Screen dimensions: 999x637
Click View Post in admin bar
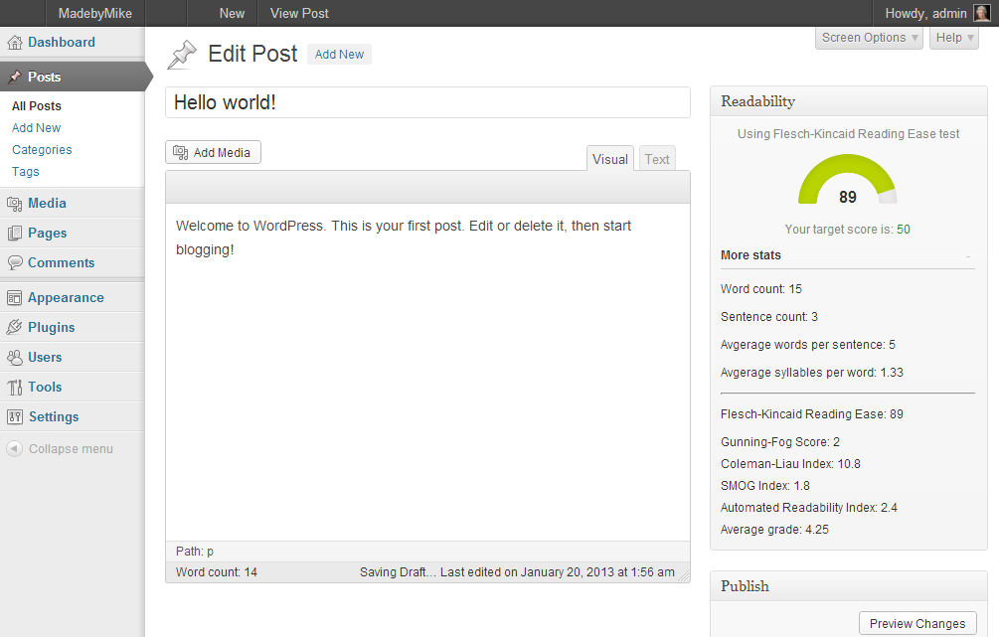click(x=299, y=13)
